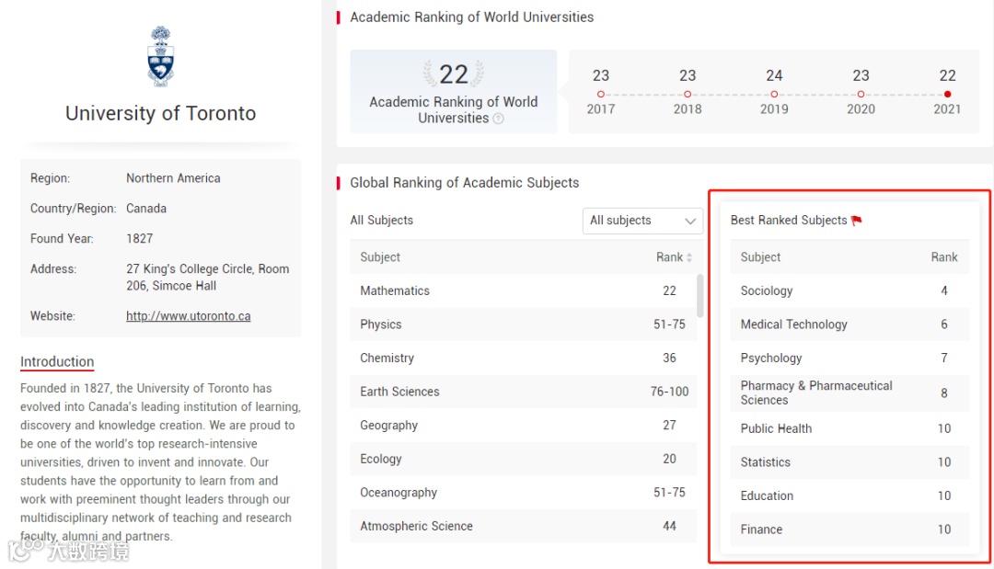Click the Rank header in Best Ranked table

944,257
